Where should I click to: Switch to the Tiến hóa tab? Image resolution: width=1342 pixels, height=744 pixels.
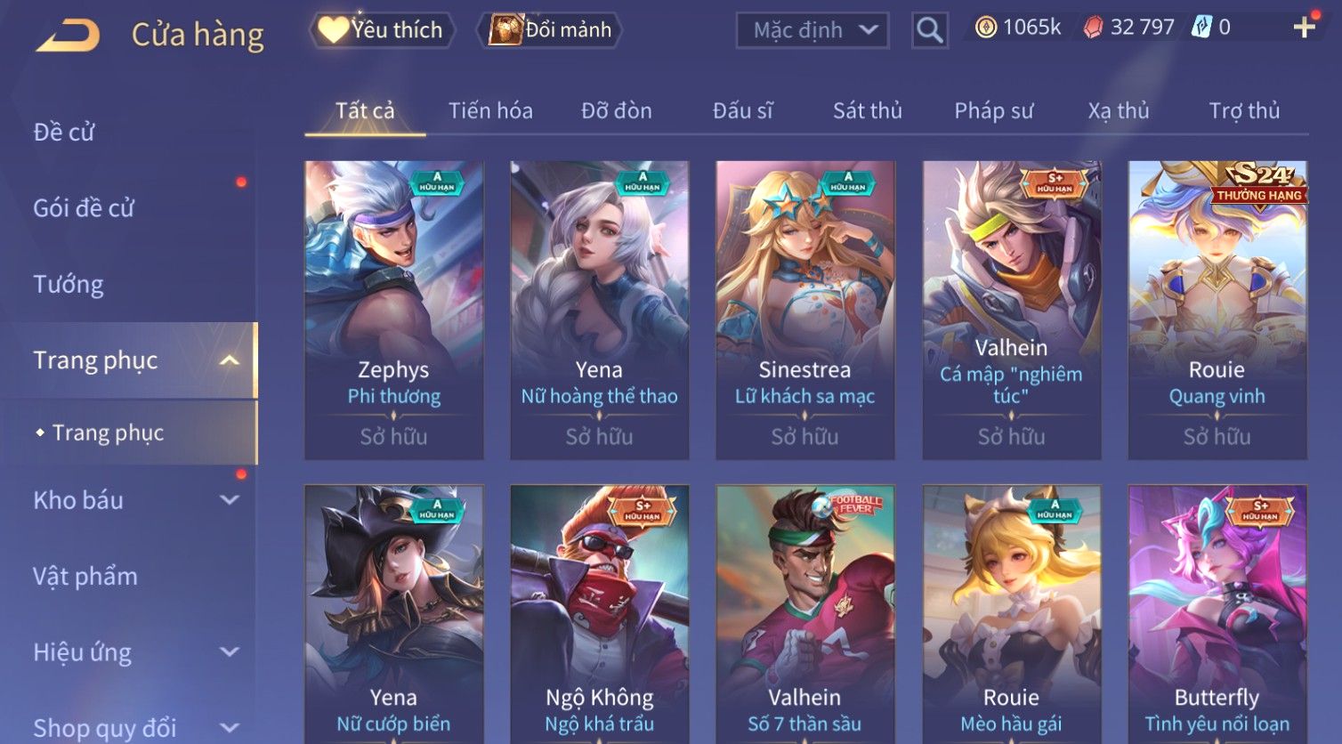coord(490,111)
